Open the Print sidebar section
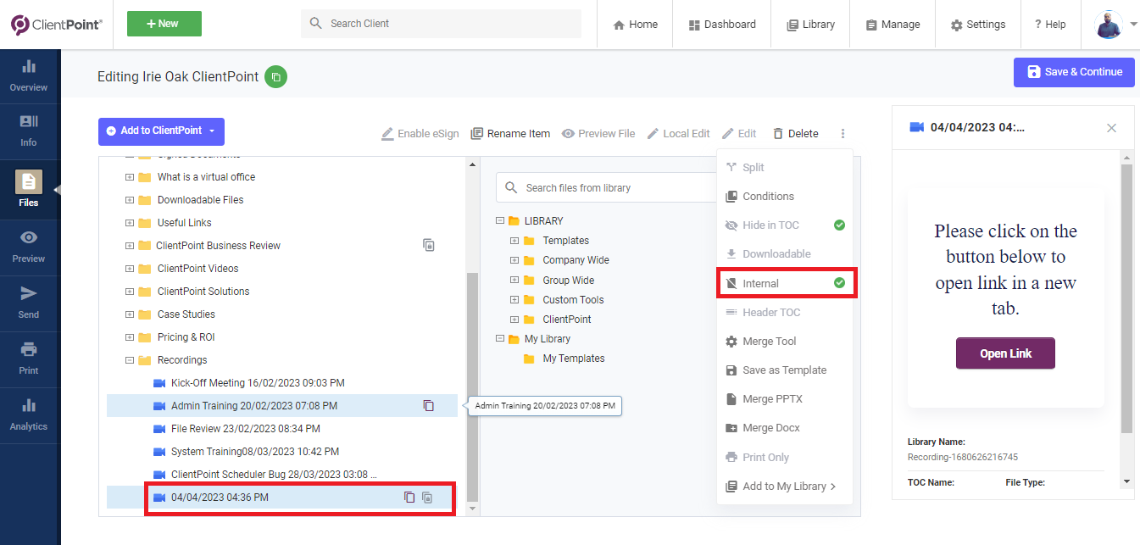1140x545 pixels. [29, 359]
